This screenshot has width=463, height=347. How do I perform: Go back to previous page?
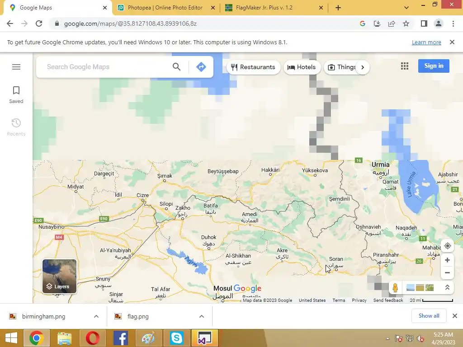[10, 23]
